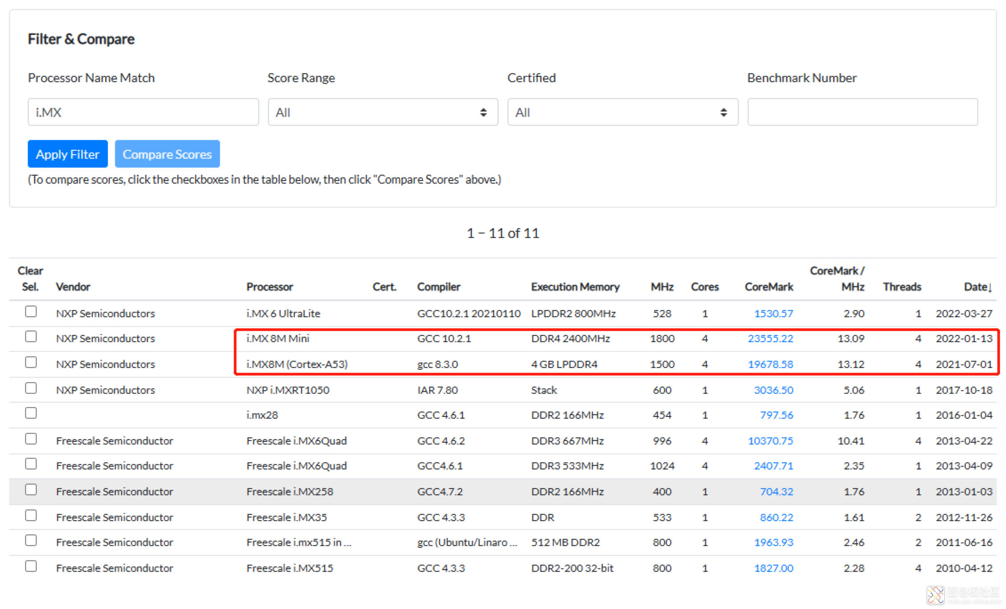The height and width of the screenshot is (609, 1006).
Task: Click the NXP i.MXRT1050 processor cell
Action: (x=288, y=390)
